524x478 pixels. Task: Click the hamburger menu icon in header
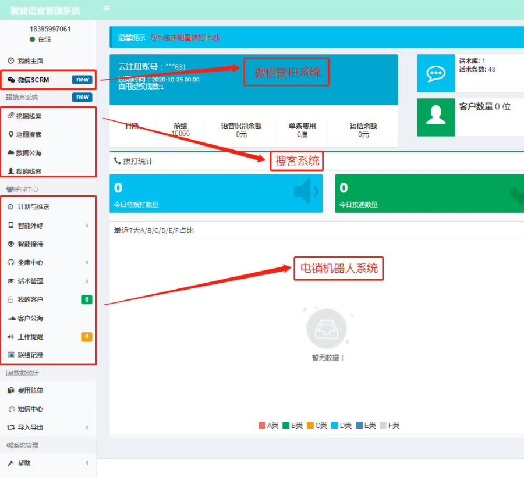tap(106, 8)
